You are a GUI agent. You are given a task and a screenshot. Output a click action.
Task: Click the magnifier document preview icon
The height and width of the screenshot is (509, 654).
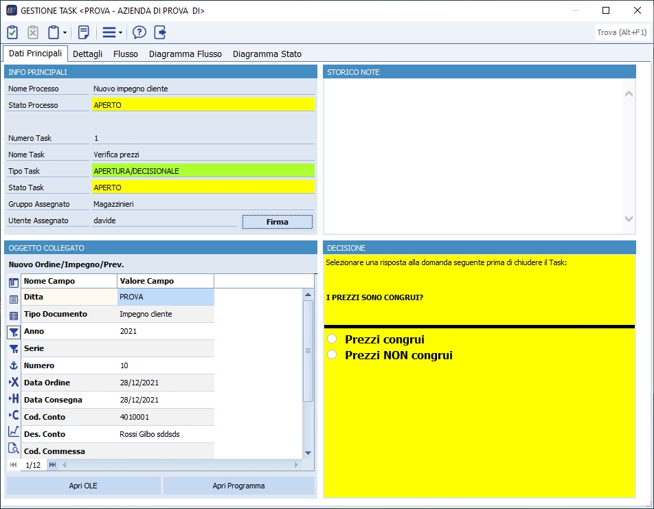[x=14, y=448]
